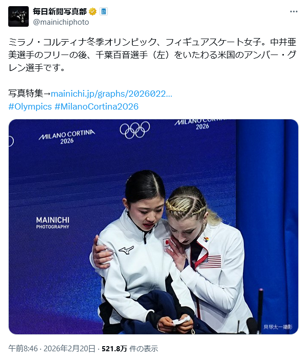The image size is (307, 360).
Task: Click the US flag patch on the jacket
Action: point(210,261)
